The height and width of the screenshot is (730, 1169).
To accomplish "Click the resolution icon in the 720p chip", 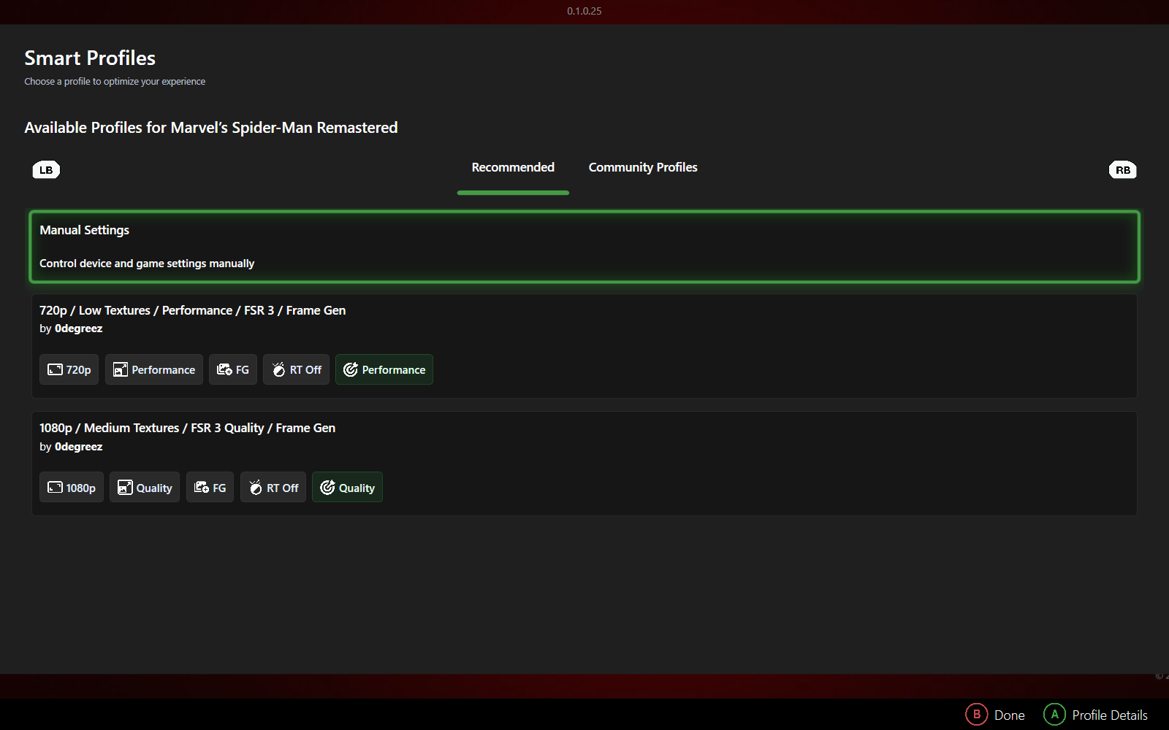I will click(x=55, y=369).
